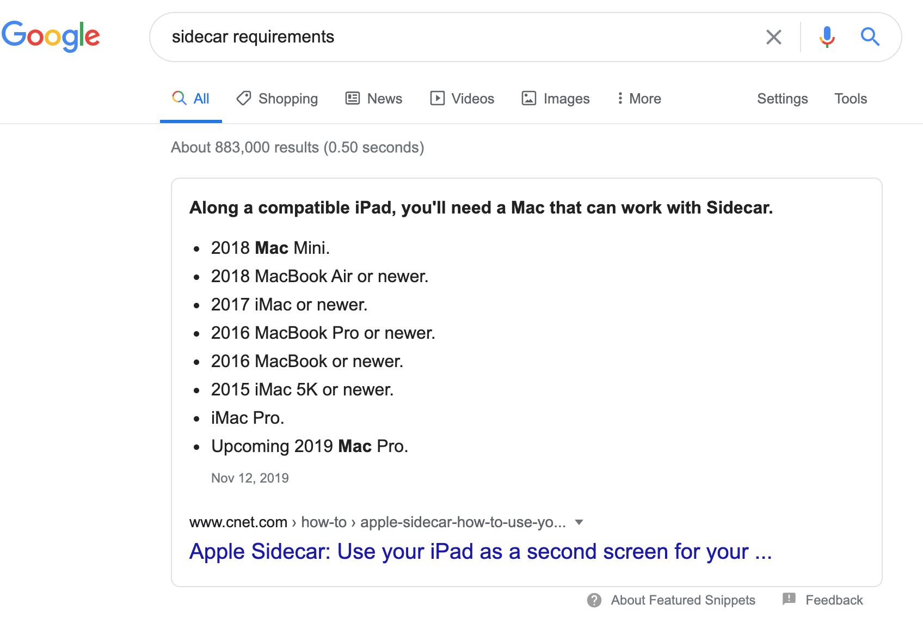Screen dimensions: 923x622
Task: Click the www.cnet.com breadcrumb URL
Action: (x=238, y=522)
